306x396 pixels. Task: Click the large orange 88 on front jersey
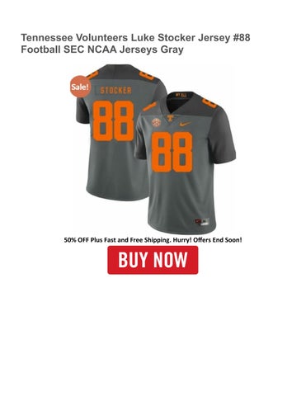[172, 152]
